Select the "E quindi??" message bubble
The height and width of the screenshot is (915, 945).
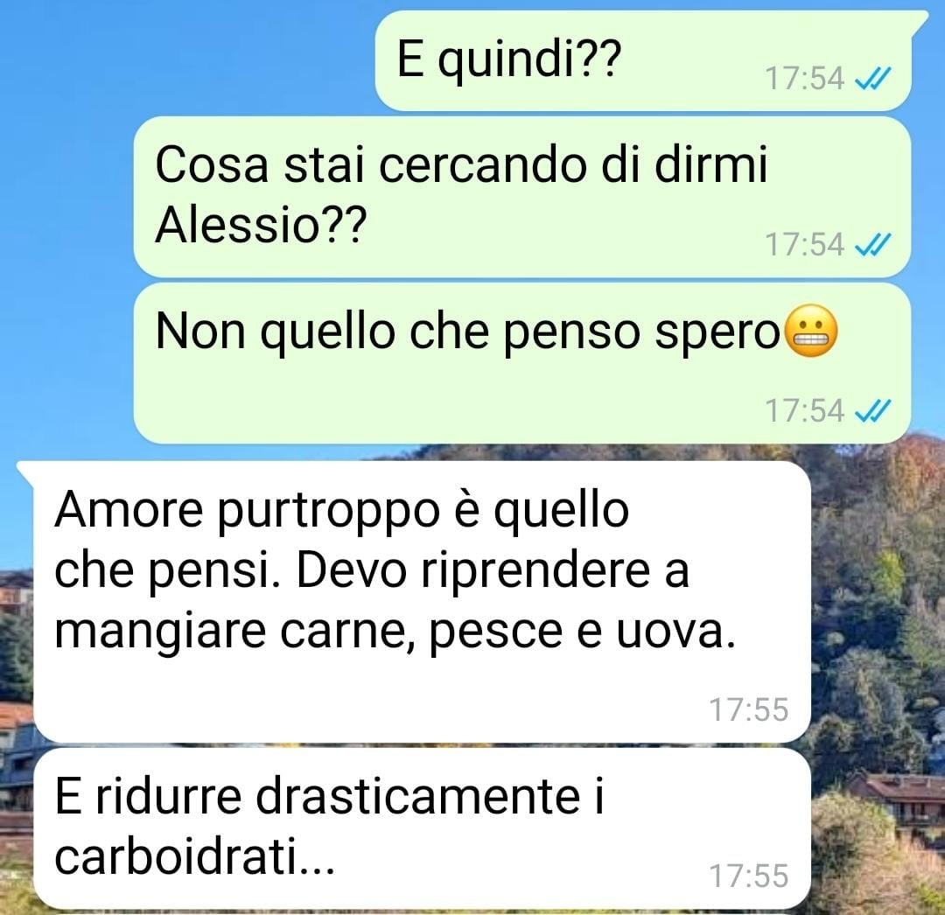pyautogui.click(x=644, y=61)
